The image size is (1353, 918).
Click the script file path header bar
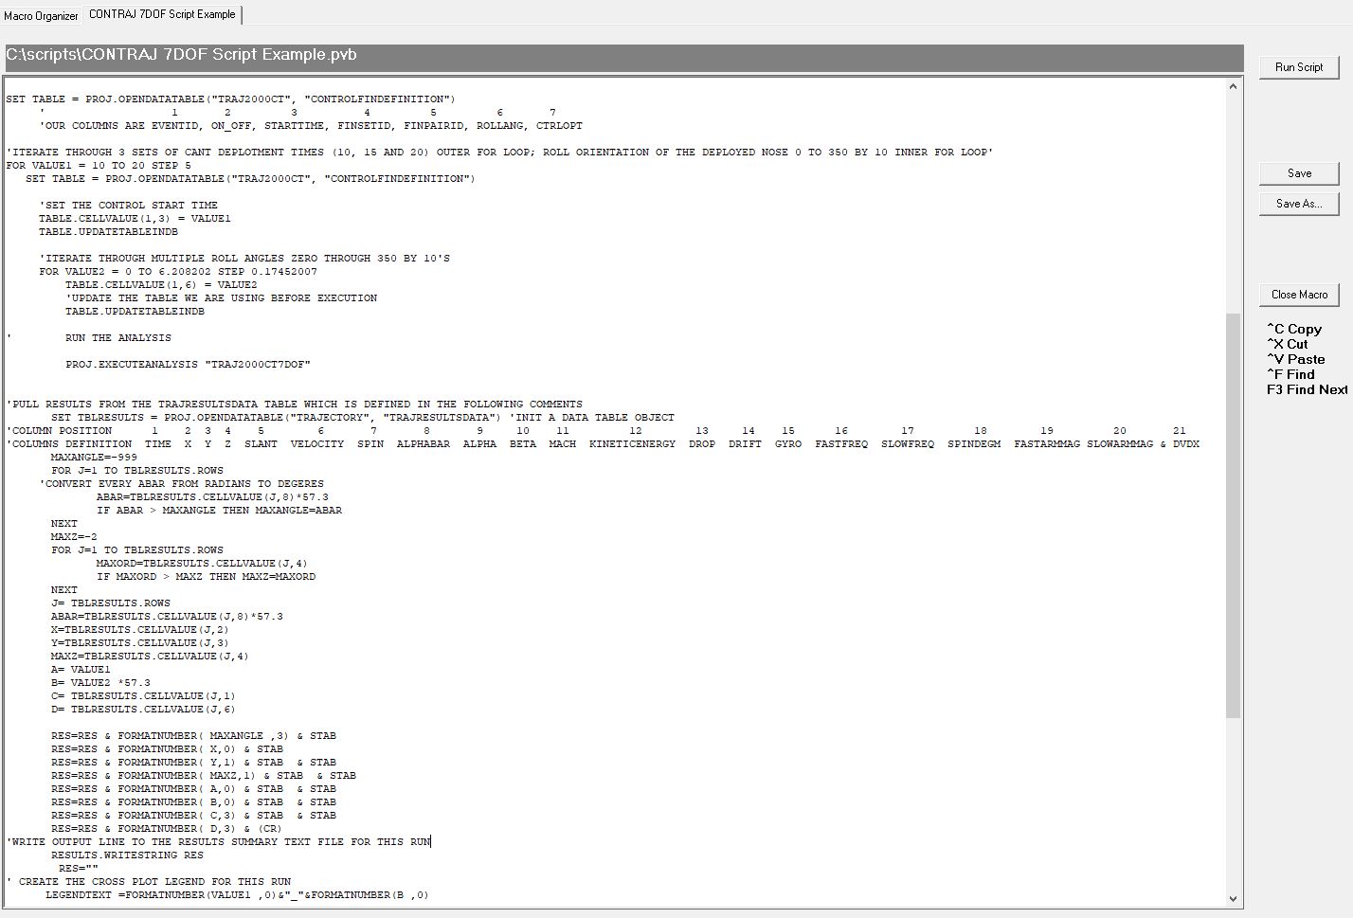(623, 56)
